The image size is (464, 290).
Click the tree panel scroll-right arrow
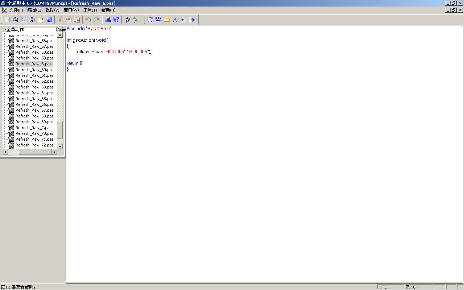tap(54, 152)
